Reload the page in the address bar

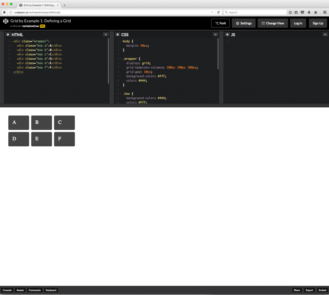tap(218, 12)
